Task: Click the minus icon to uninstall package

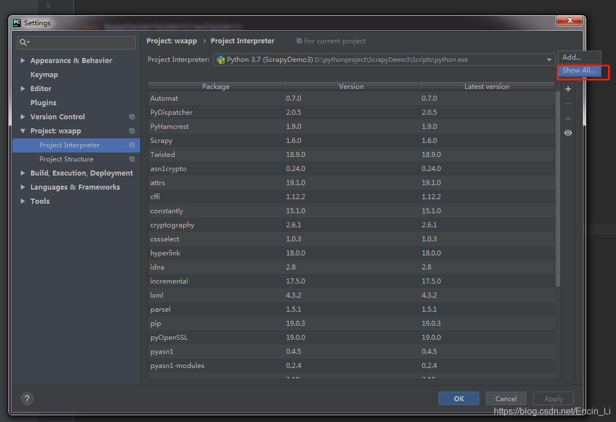Action: point(568,104)
